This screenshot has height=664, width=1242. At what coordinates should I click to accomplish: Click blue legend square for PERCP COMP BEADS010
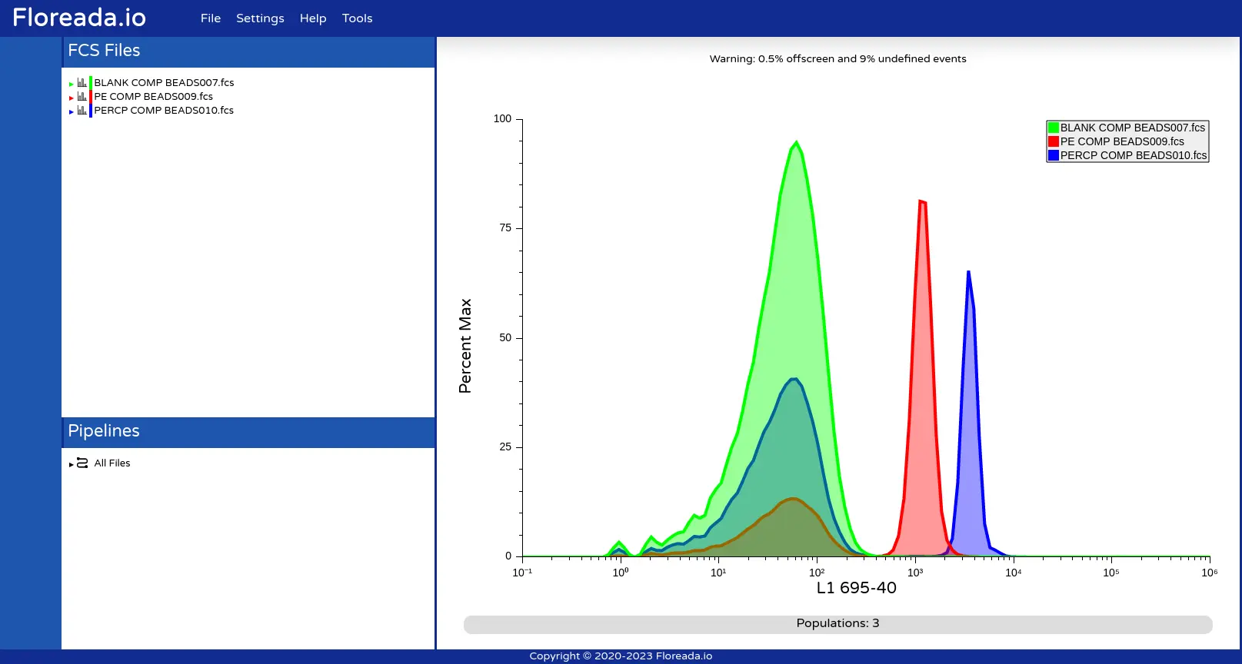point(1053,155)
